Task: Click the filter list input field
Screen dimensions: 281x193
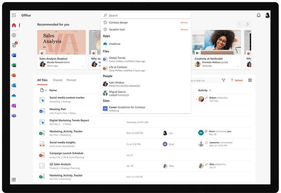Action: pyautogui.click(x=206, y=81)
